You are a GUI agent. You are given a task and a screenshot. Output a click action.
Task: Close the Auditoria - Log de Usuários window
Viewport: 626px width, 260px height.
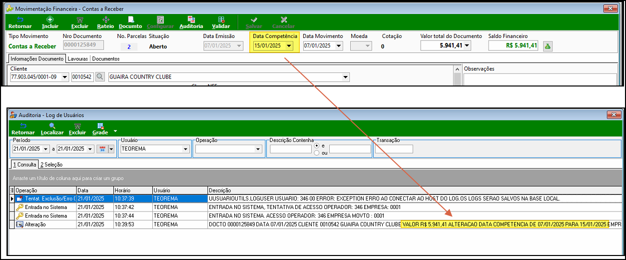(x=615, y=115)
